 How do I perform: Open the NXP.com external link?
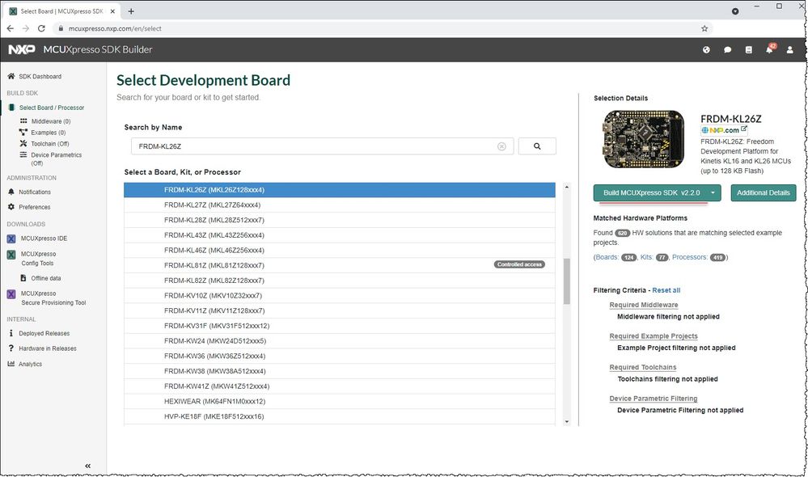(x=724, y=130)
